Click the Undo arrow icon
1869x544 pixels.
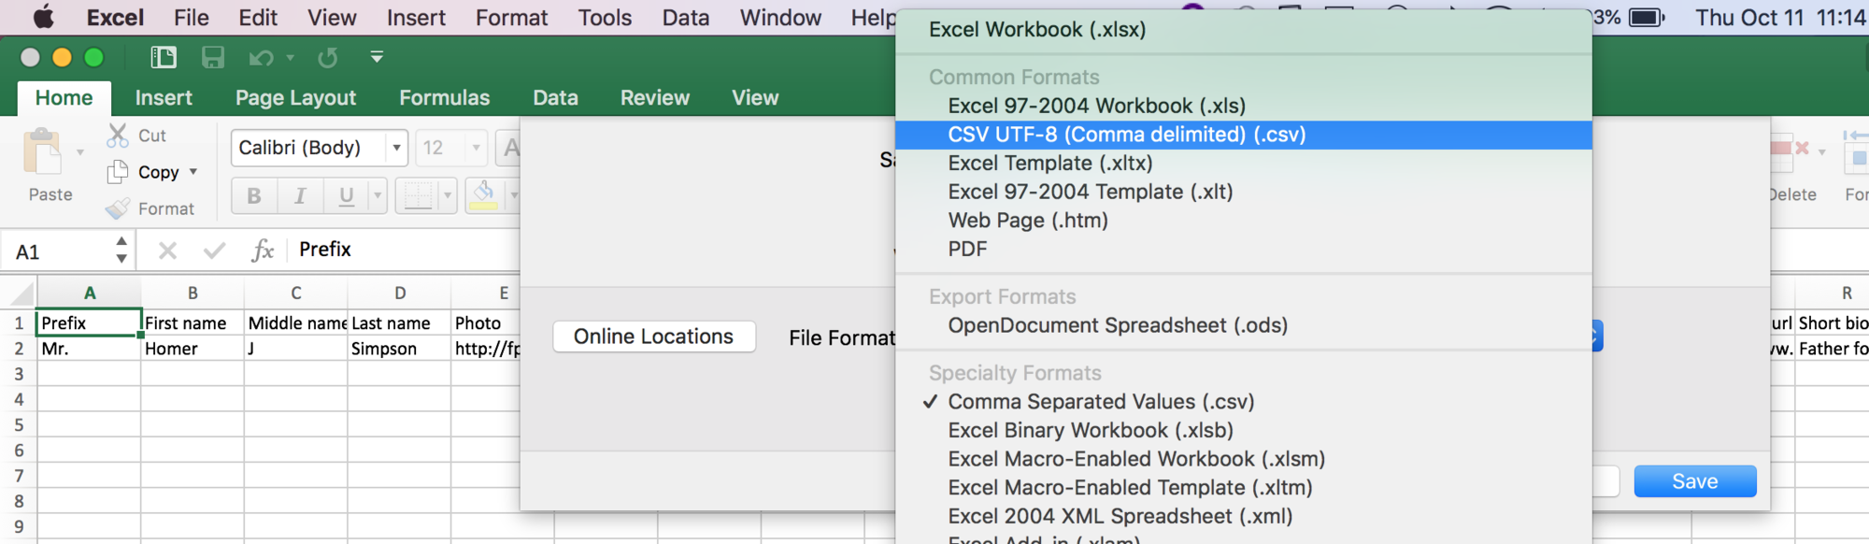coord(261,58)
